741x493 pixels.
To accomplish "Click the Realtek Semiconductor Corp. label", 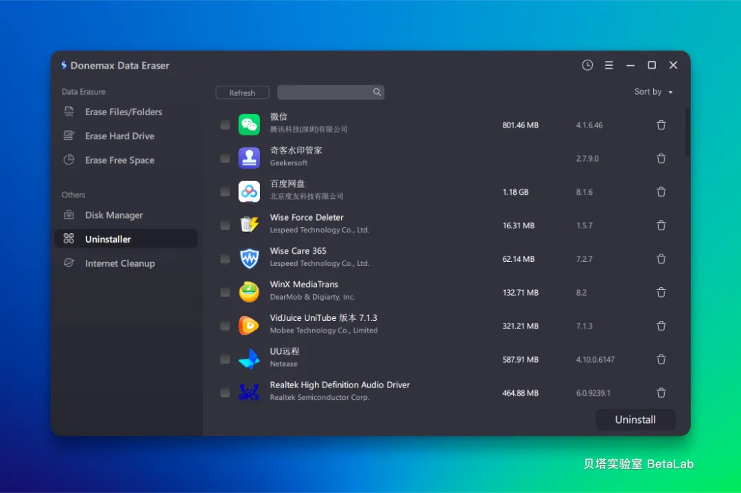I will [320, 397].
